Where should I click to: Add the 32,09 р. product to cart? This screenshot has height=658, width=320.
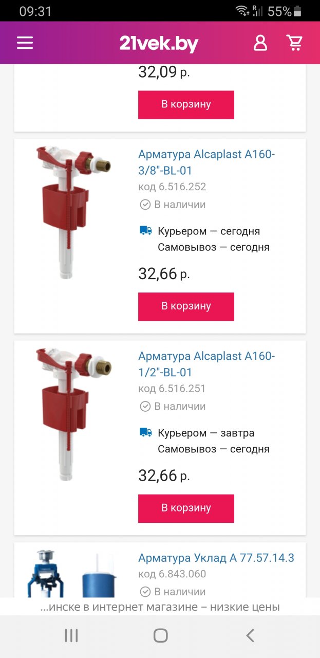[186, 105]
